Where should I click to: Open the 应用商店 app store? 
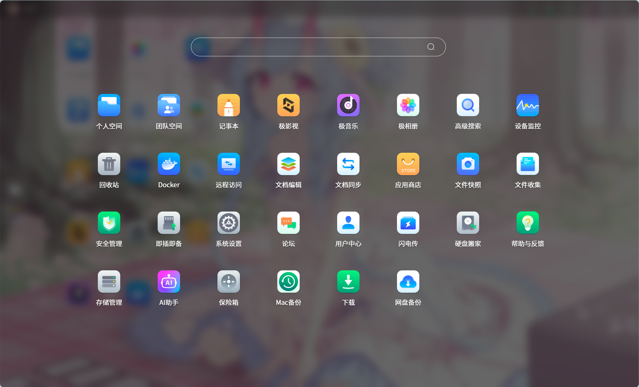[408, 164]
